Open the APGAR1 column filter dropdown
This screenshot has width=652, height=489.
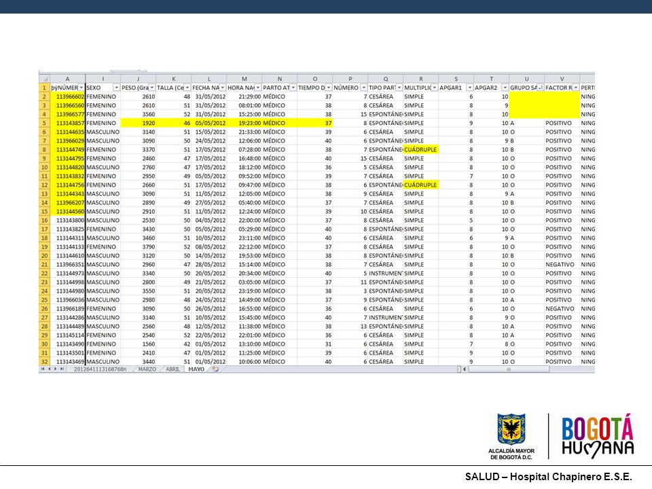point(470,88)
